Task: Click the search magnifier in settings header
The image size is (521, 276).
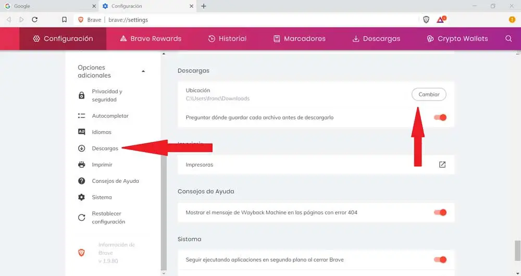Action: (508, 39)
